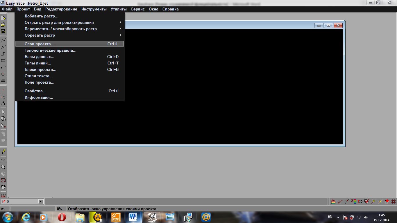
Task: Choose 'Типы линий...' menu entry
Action: point(70,63)
